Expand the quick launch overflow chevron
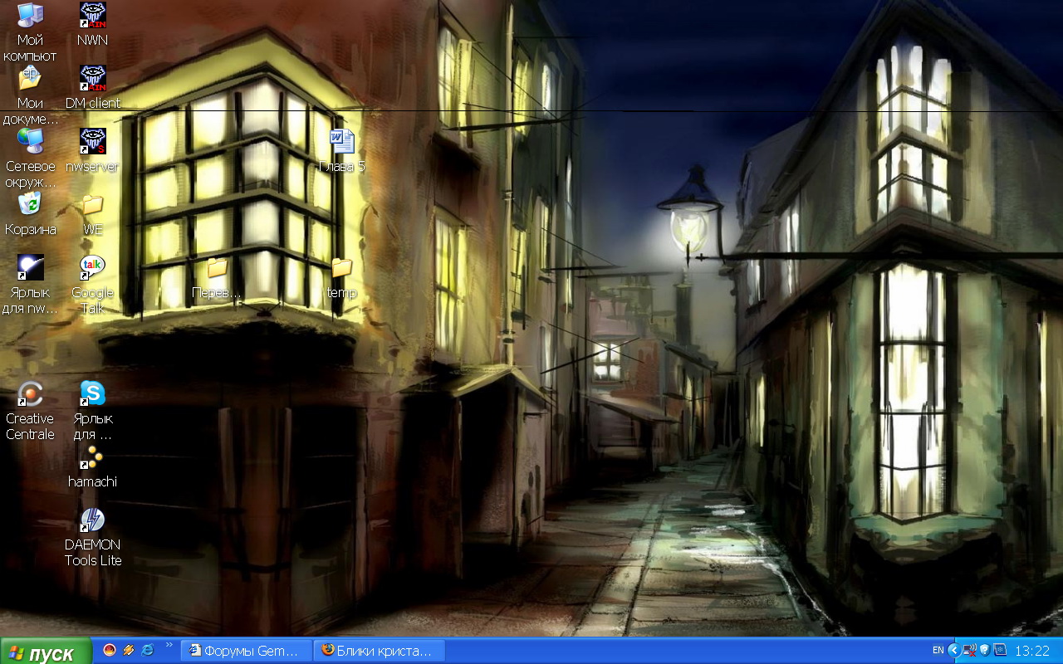The width and height of the screenshot is (1063, 664). click(169, 645)
